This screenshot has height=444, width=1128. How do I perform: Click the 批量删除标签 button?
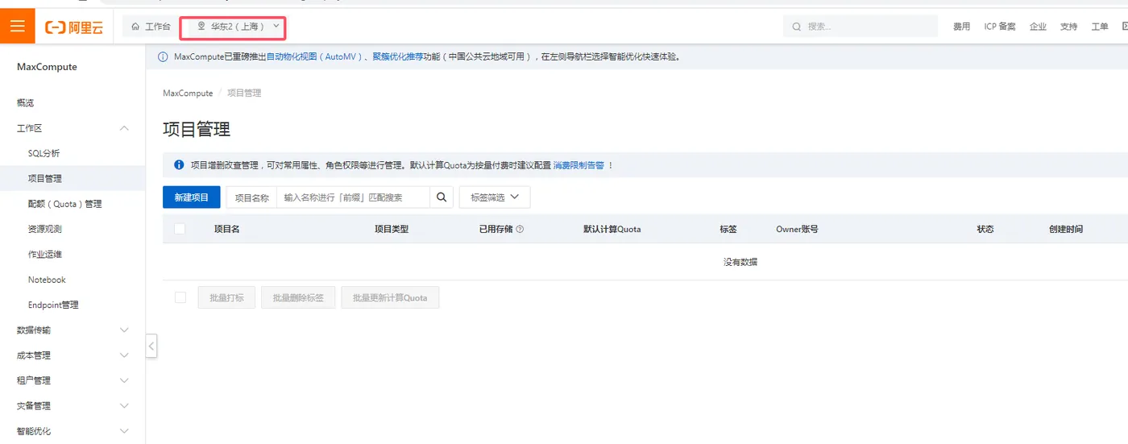(x=298, y=297)
